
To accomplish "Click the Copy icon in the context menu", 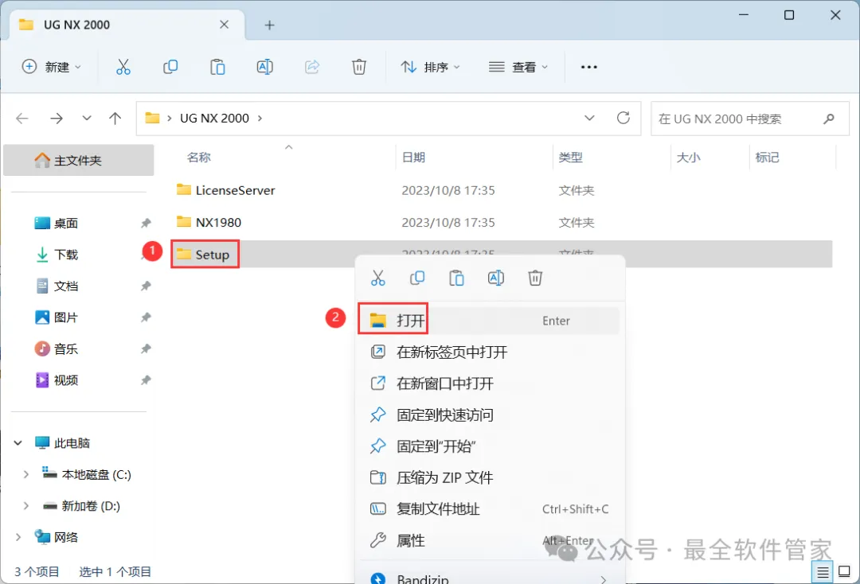I will [x=417, y=278].
